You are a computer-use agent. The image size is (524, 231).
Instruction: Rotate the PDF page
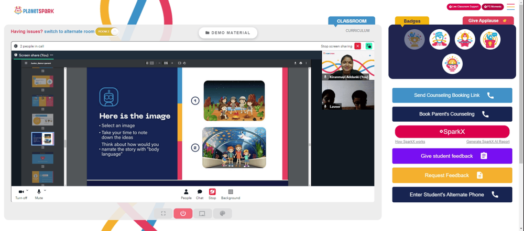(x=184, y=63)
